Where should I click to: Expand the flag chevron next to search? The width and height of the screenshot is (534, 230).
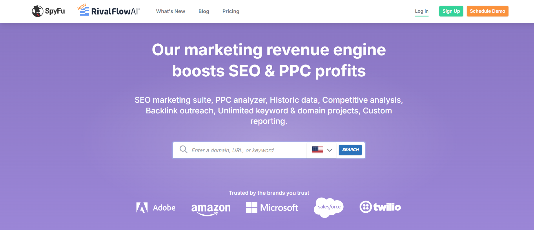[x=329, y=150]
